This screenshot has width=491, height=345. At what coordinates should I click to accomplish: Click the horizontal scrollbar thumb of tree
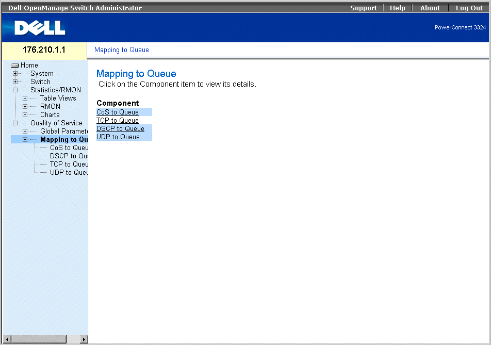(x=39, y=339)
